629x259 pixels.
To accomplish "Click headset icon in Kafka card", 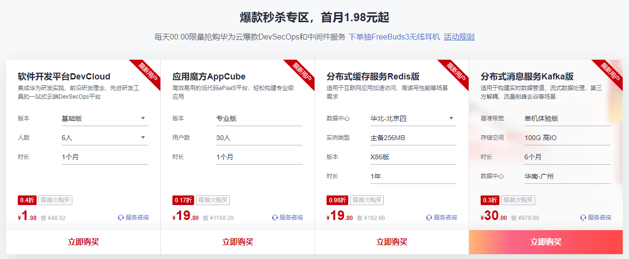I will coord(583,218).
